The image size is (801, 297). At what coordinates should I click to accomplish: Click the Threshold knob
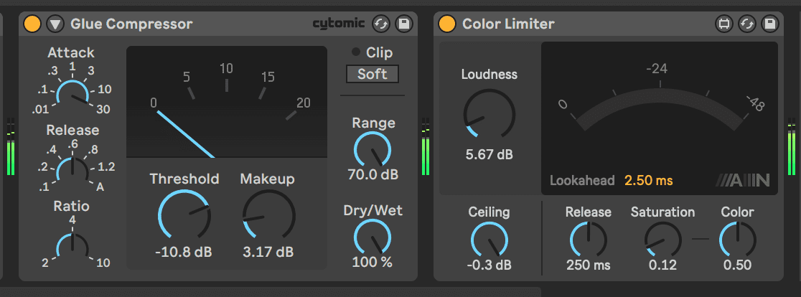[184, 214]
